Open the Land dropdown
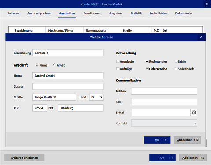This screenshot has width=211, height=165. pyautogui.click(x=96, y=97)
